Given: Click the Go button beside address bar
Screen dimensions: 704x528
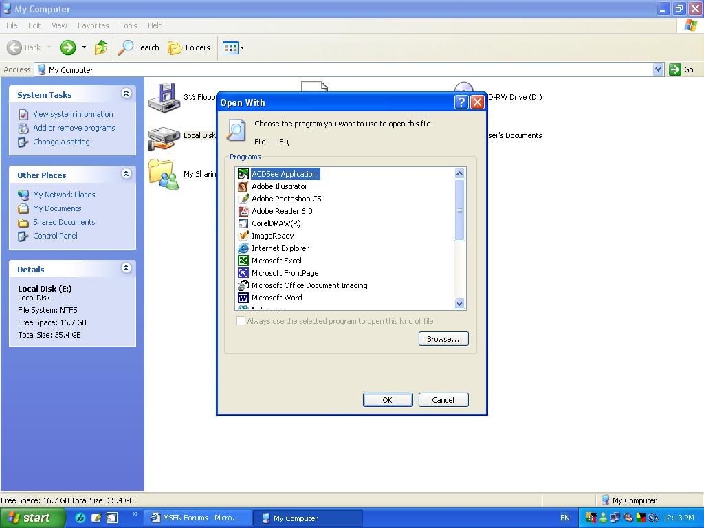Looking at the screenshot, I should pos(681,69).
